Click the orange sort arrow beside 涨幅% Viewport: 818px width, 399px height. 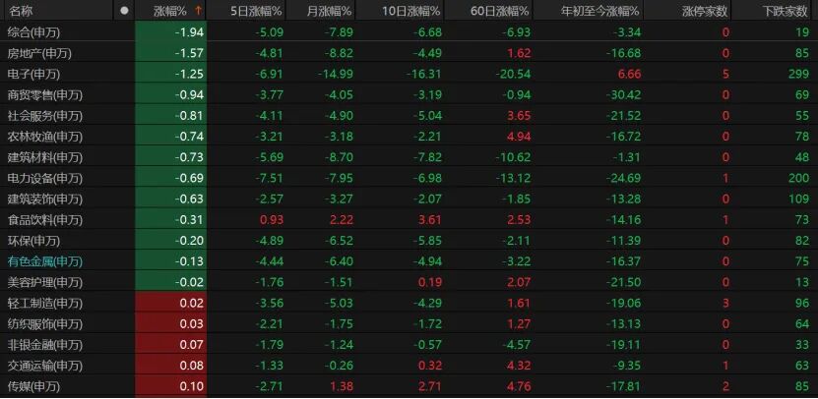198,10
